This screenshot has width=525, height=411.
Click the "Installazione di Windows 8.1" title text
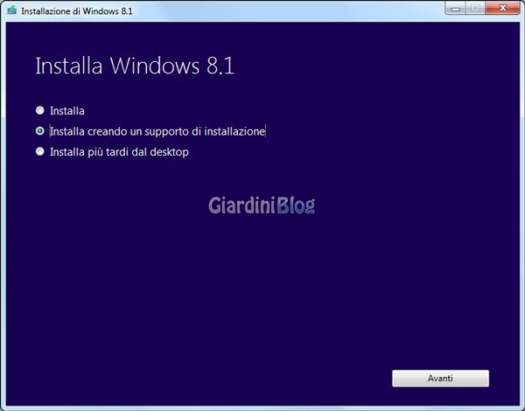click(x=77, y=11)
